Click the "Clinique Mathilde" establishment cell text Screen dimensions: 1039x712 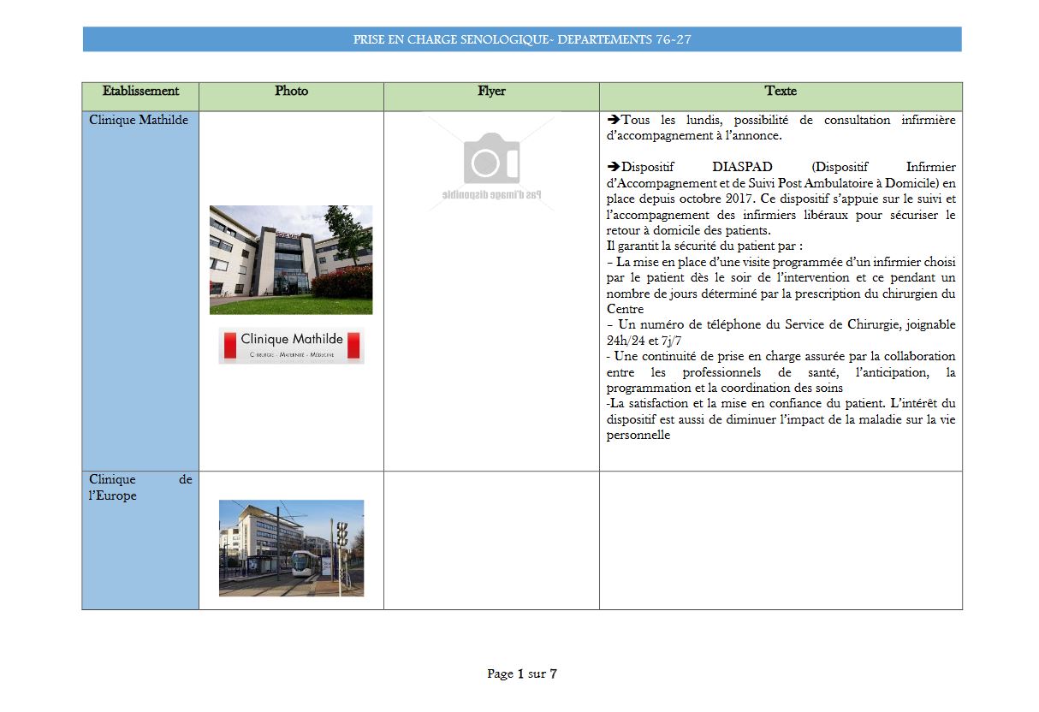139,120
